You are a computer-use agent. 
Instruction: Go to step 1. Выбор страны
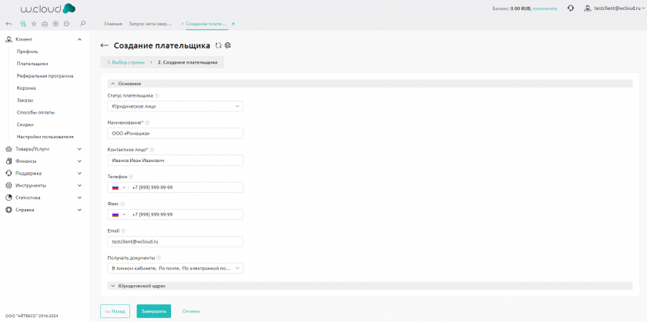tap(126, 62)
